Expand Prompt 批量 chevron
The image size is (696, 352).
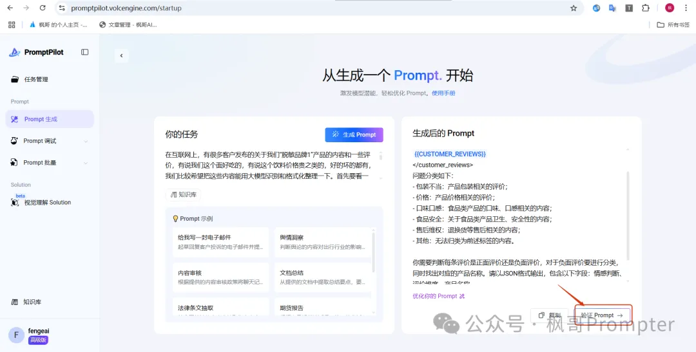click(x=86, y=163)
